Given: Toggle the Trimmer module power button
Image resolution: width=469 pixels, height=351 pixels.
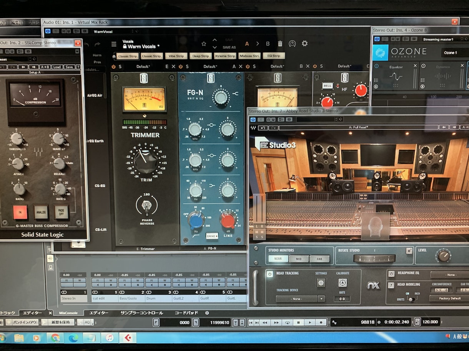Looking at the screenshot, I should point(113,66).
